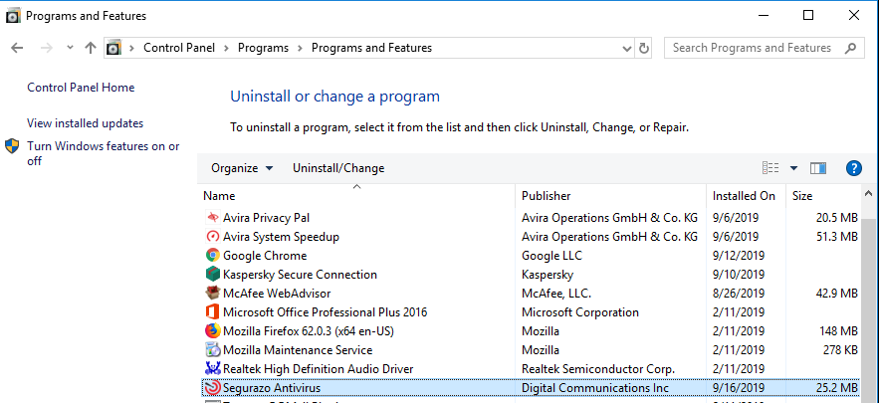Viewport: 879px width, 403px height.
Task: Click the Avira System Speedup icon
Action: [212, 237]
